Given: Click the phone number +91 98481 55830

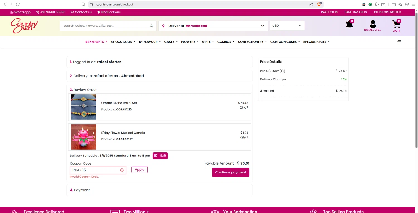Looking at the screenshot, I should tap(50, 12).
